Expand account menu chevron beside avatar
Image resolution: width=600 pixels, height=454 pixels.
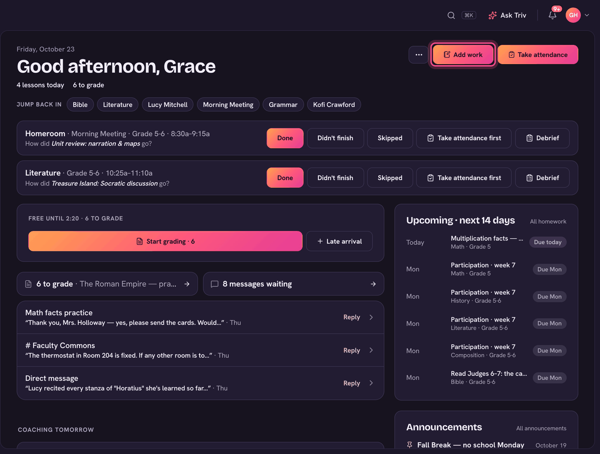pyautogui.click(x=587, y=15)
